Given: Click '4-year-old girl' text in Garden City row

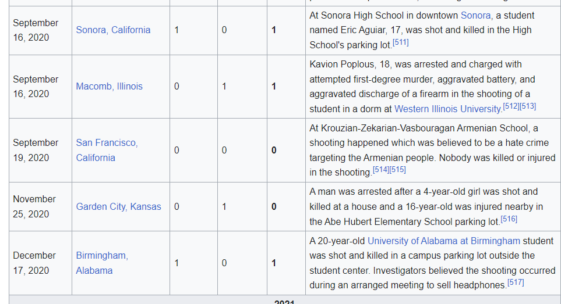Looking at the screenshot, I should [x=452, y=192].
